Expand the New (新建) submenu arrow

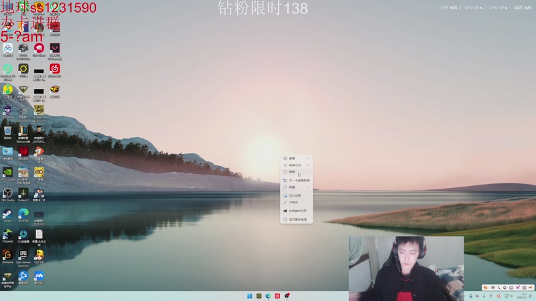point(308,187)
